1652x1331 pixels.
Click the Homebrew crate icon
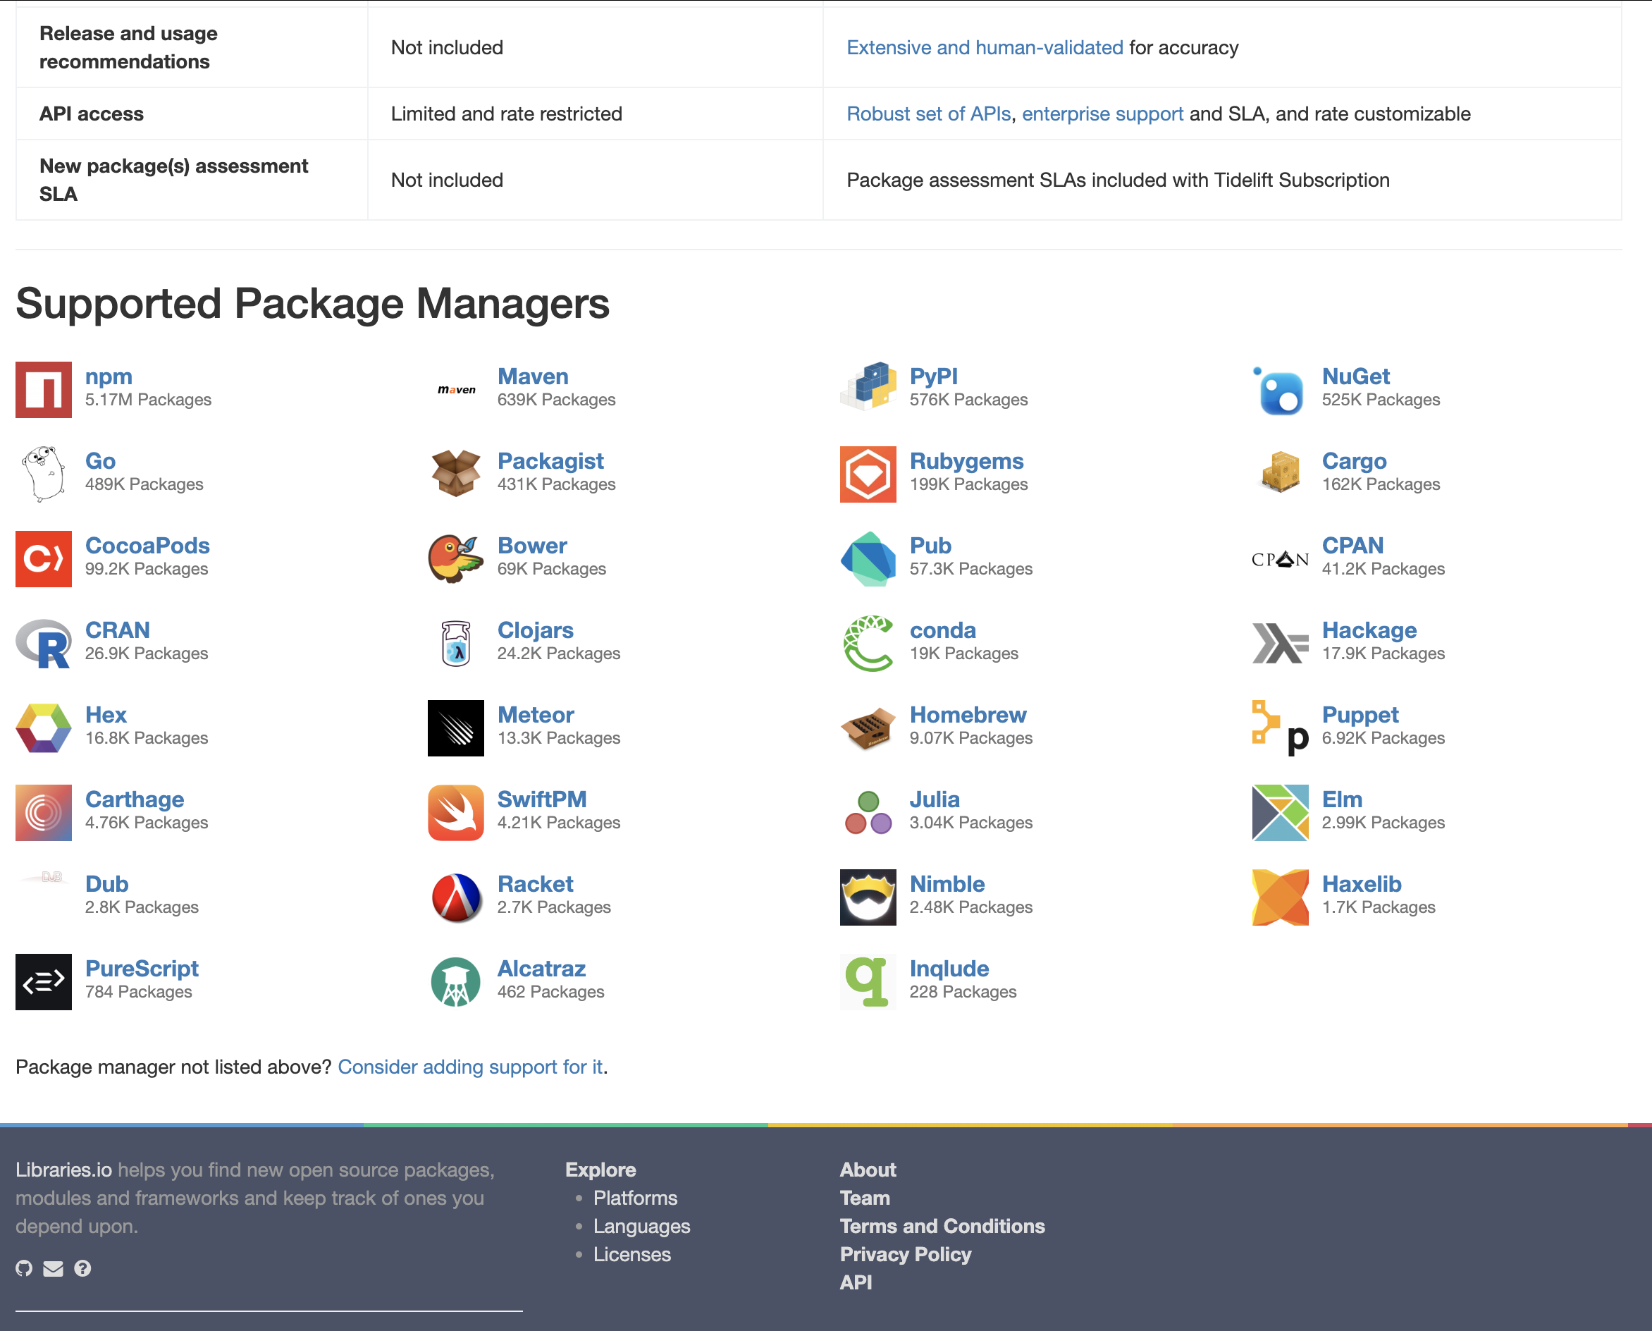[868, 728]
